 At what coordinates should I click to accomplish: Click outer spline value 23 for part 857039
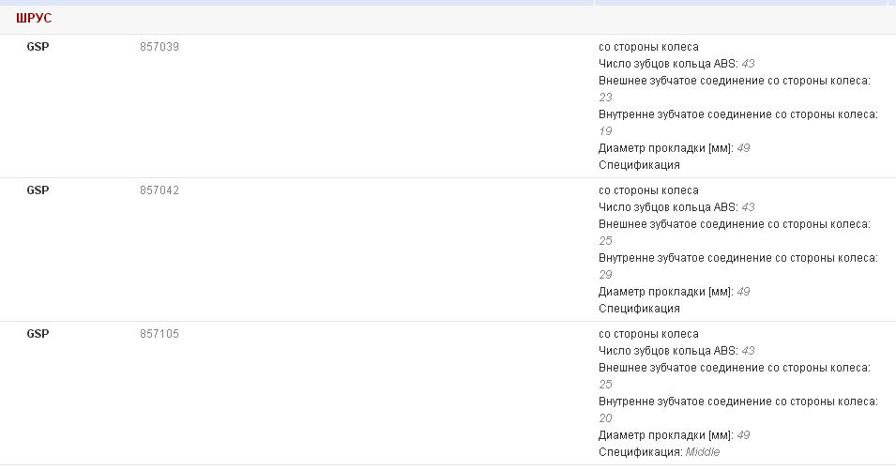click(605, 98)
